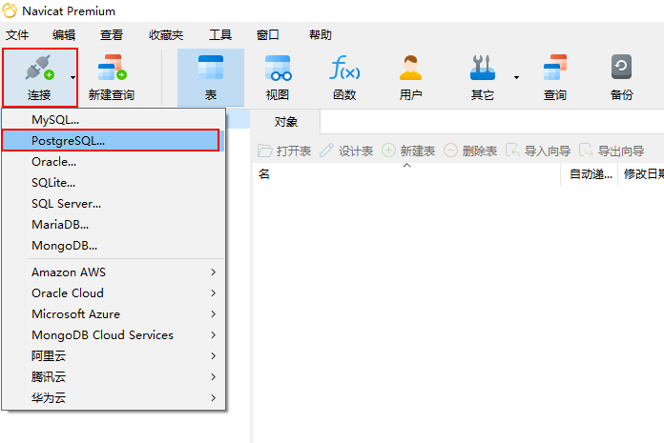Choose MySQL... from connection list
The height and width of the screenshot is (443, 664).
[114, 120]
